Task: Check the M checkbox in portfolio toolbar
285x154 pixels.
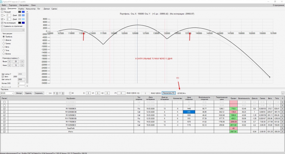Action: pyautogui.click(x=70, y=93)
